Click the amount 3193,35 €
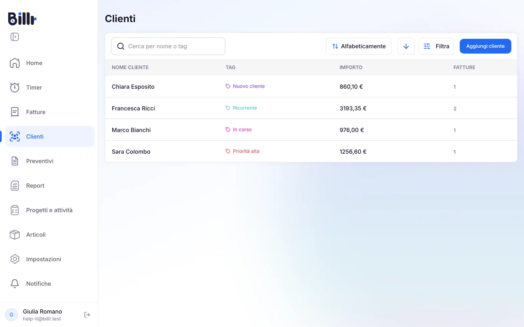 tap(353, 108)
